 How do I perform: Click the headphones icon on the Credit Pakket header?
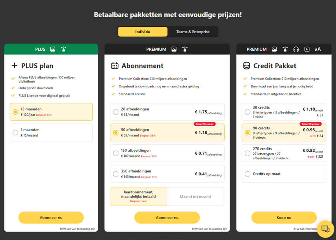pos(296,49)
